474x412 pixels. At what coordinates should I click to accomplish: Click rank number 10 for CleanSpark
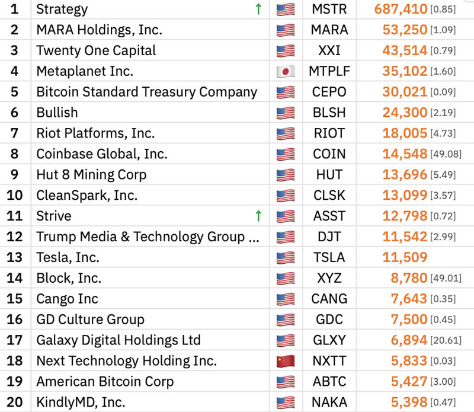point(14,195)
